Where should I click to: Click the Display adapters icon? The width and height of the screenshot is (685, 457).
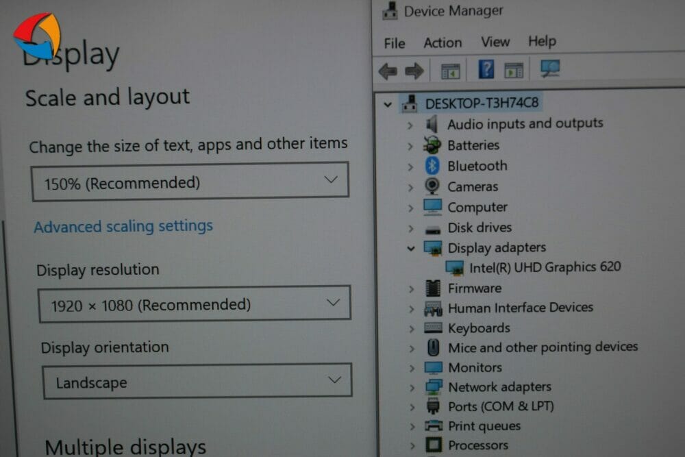tap(432, 248)
